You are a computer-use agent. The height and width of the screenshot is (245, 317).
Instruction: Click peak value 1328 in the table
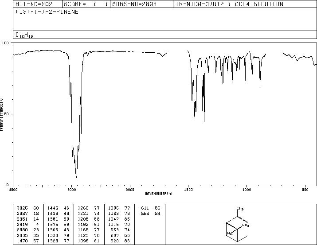[x=53, y=241]
